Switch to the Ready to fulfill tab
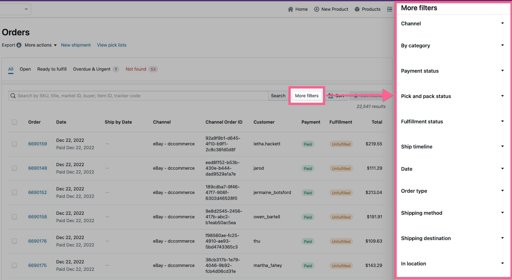 point(52,69)
